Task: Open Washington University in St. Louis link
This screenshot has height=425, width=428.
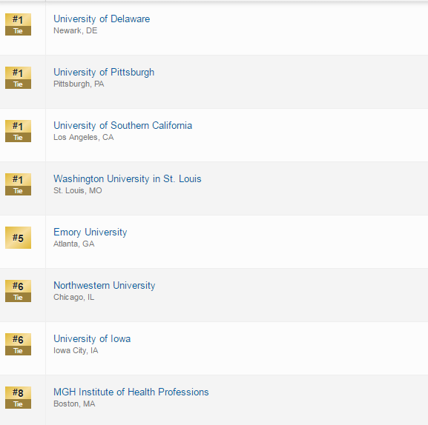Action: click(x=127, y=178)
